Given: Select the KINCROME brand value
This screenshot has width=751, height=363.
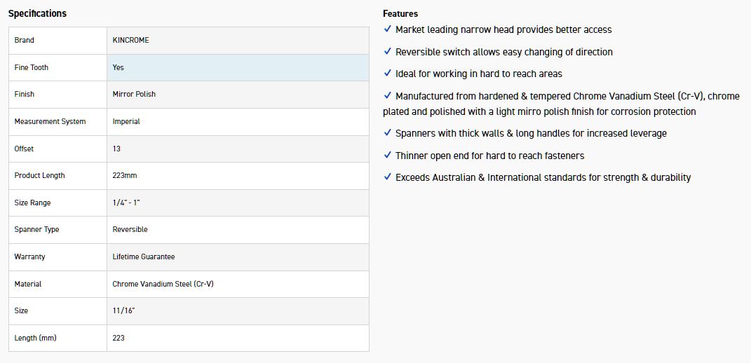Looking at the screenshot, I should tap(130, 40).
